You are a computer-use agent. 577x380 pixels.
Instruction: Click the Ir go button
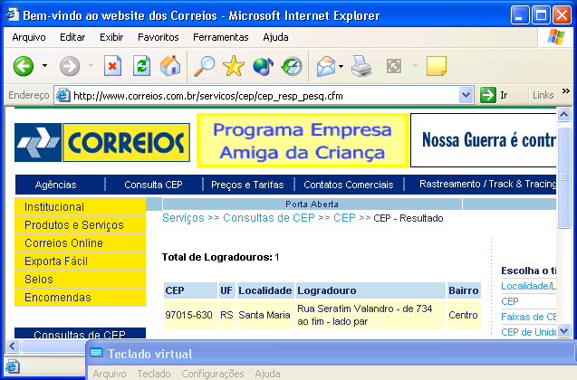click(495, 95)
